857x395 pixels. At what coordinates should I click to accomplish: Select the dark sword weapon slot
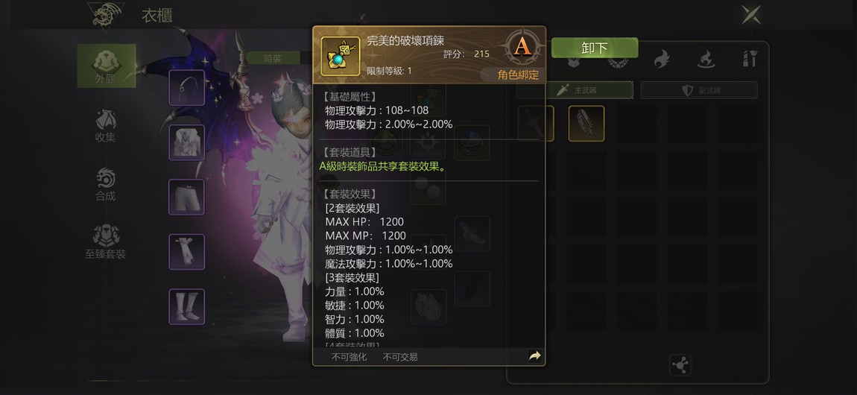[x=536, y=124]
